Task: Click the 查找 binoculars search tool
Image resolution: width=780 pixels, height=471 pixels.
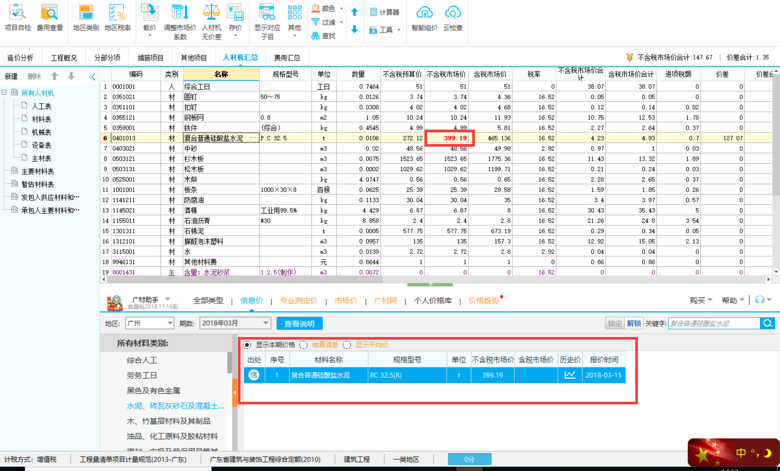Action: (x=323, y=35)
